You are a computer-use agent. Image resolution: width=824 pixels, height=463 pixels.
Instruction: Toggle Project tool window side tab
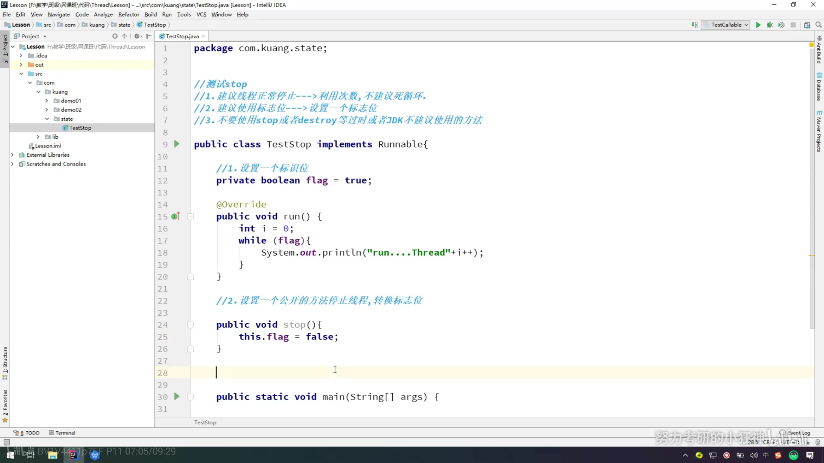tap(5, 50)
